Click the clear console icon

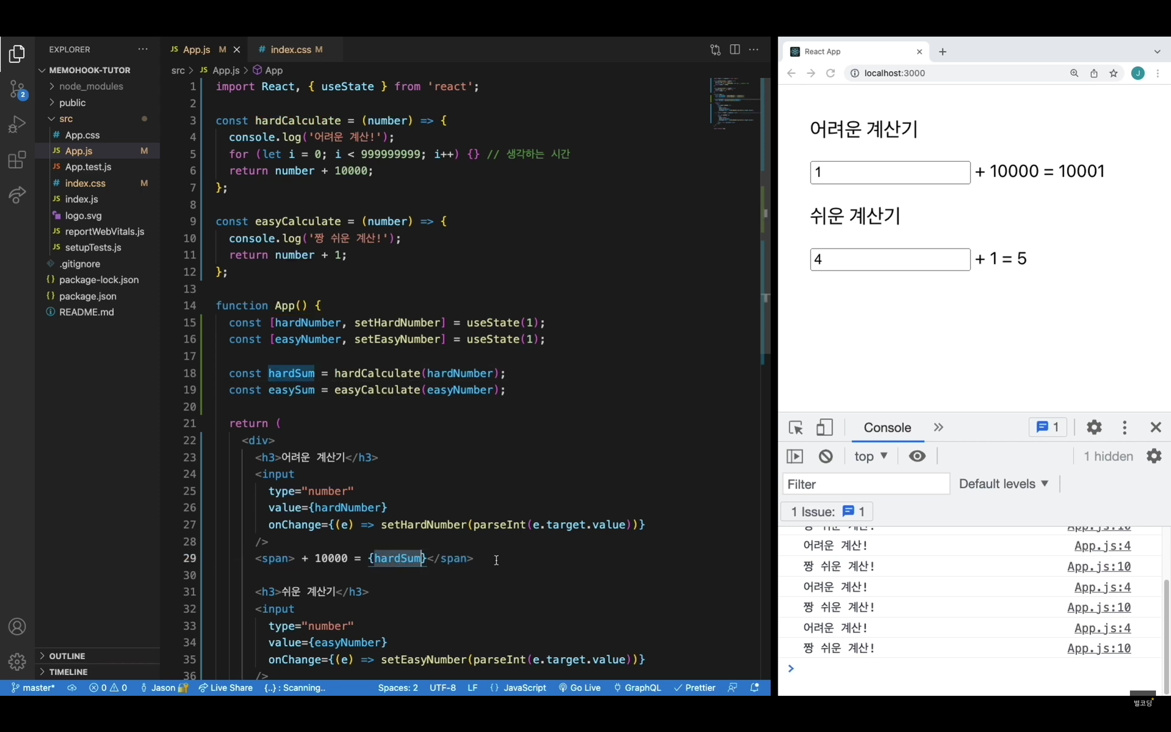(x=825, y=456)
